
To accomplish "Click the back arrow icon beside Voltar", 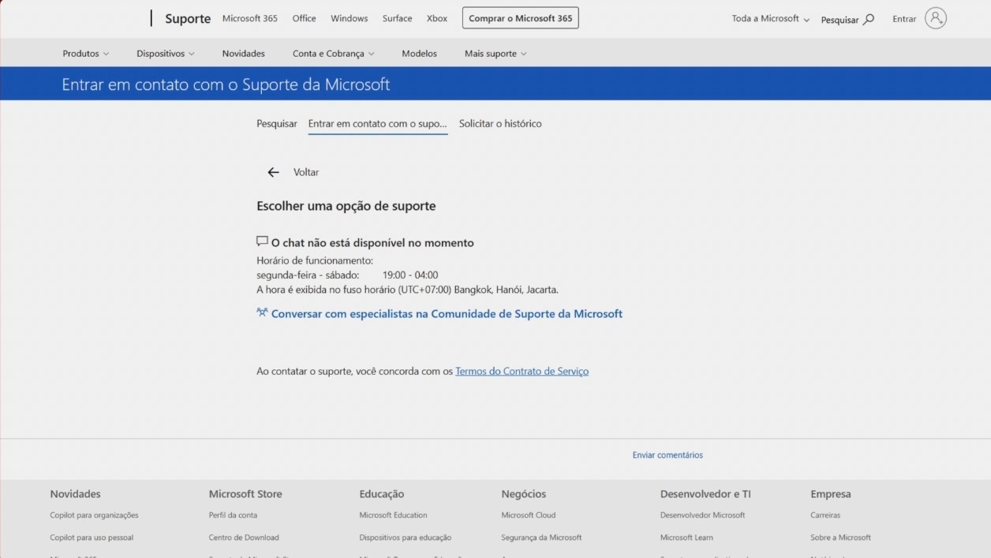I will tap(274, 172).
